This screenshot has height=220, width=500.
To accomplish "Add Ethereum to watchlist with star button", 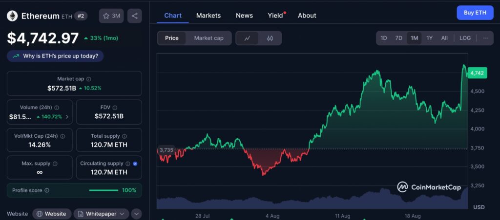I will tap(111, 16).
